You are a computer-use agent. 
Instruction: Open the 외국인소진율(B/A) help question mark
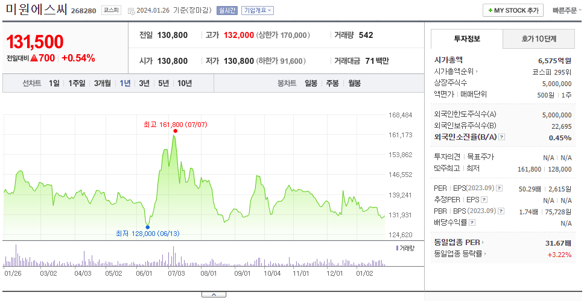tap(502, 137)
